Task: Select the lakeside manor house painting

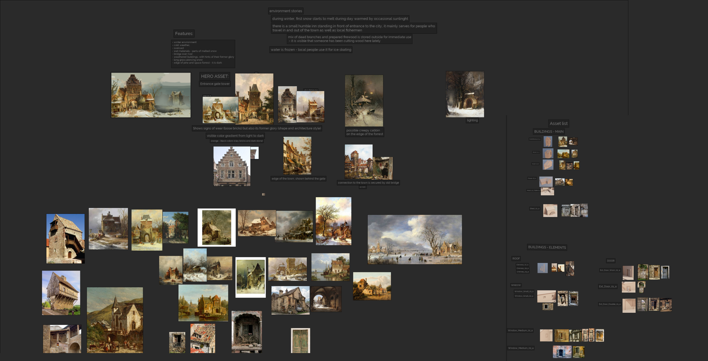Action: pos(203,303)
